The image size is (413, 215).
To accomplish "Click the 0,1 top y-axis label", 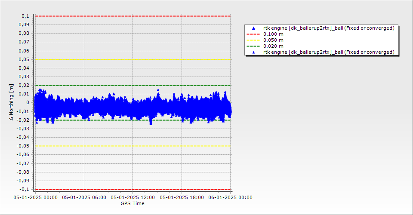I will (25, 16).
